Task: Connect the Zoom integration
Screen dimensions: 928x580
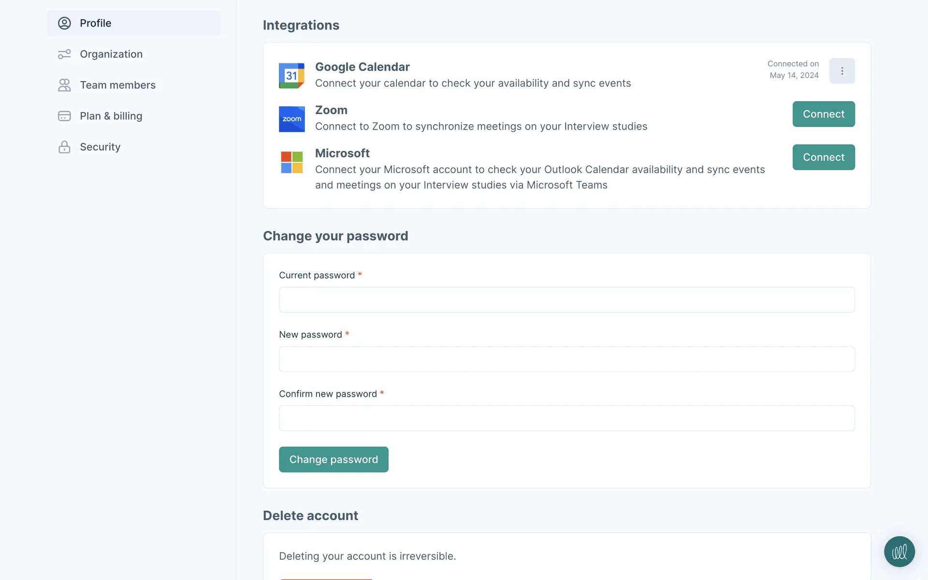Action: tap(823, 114)
